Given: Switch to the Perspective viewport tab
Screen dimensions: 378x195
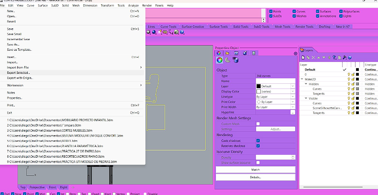Looking at the screenshot, I should 37,187.
